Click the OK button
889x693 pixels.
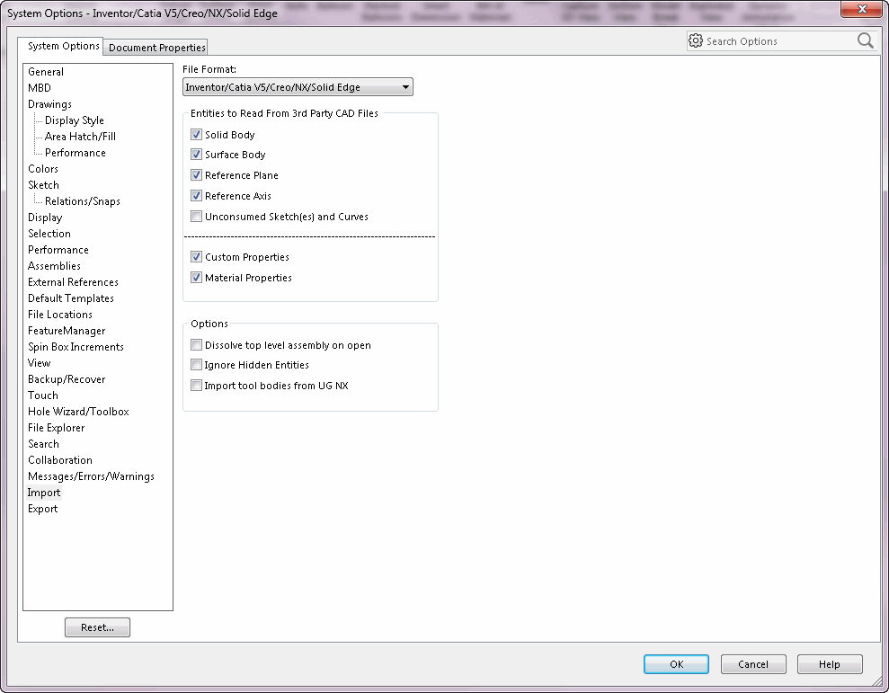tap(676, 664)
